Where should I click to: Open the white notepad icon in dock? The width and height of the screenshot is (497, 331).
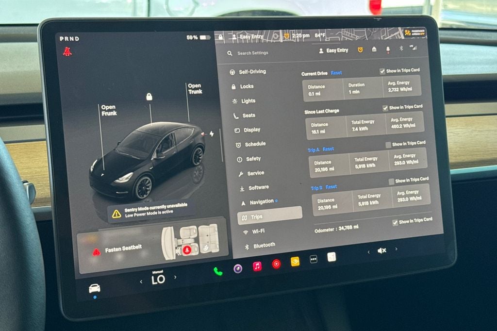tap(331, 257)
